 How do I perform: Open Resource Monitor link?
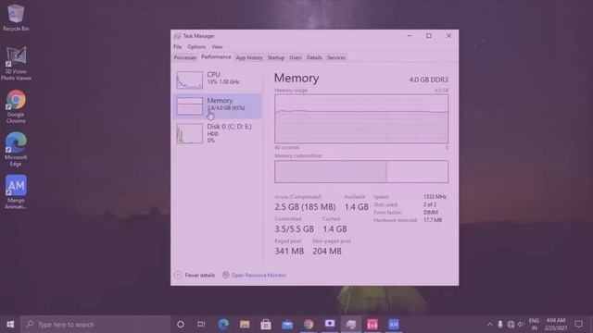pos(259,276)
